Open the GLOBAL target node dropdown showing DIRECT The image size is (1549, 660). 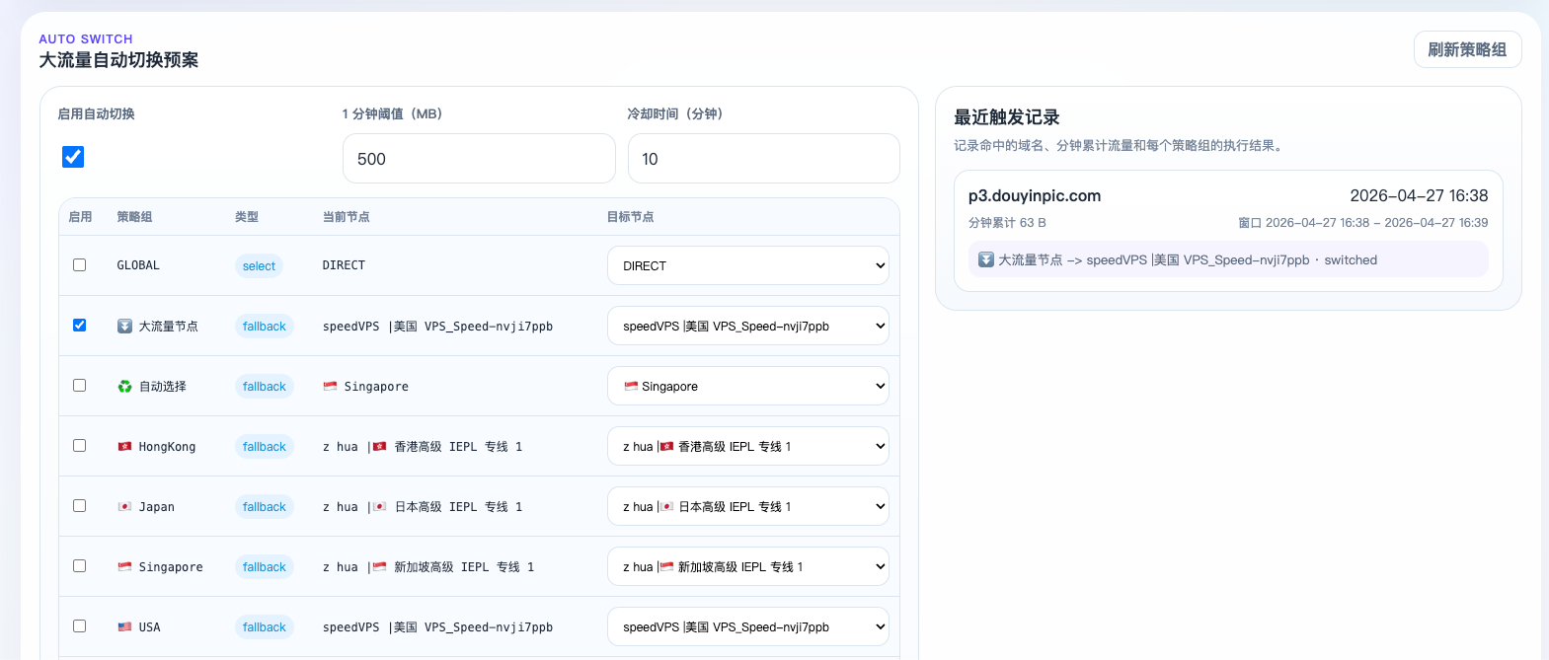pos(747,265)
